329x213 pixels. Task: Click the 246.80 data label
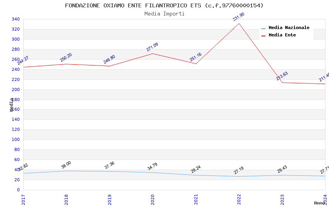click(109, 59)
